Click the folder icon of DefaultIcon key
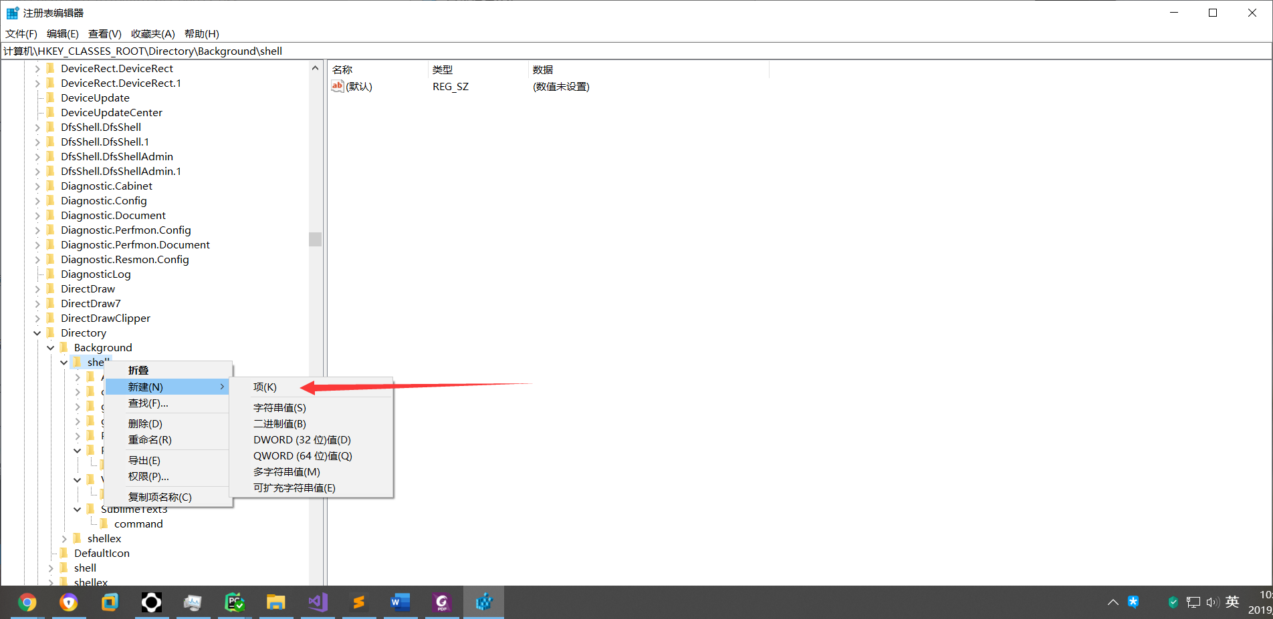1273x619 pixels. tap(64, 553)
